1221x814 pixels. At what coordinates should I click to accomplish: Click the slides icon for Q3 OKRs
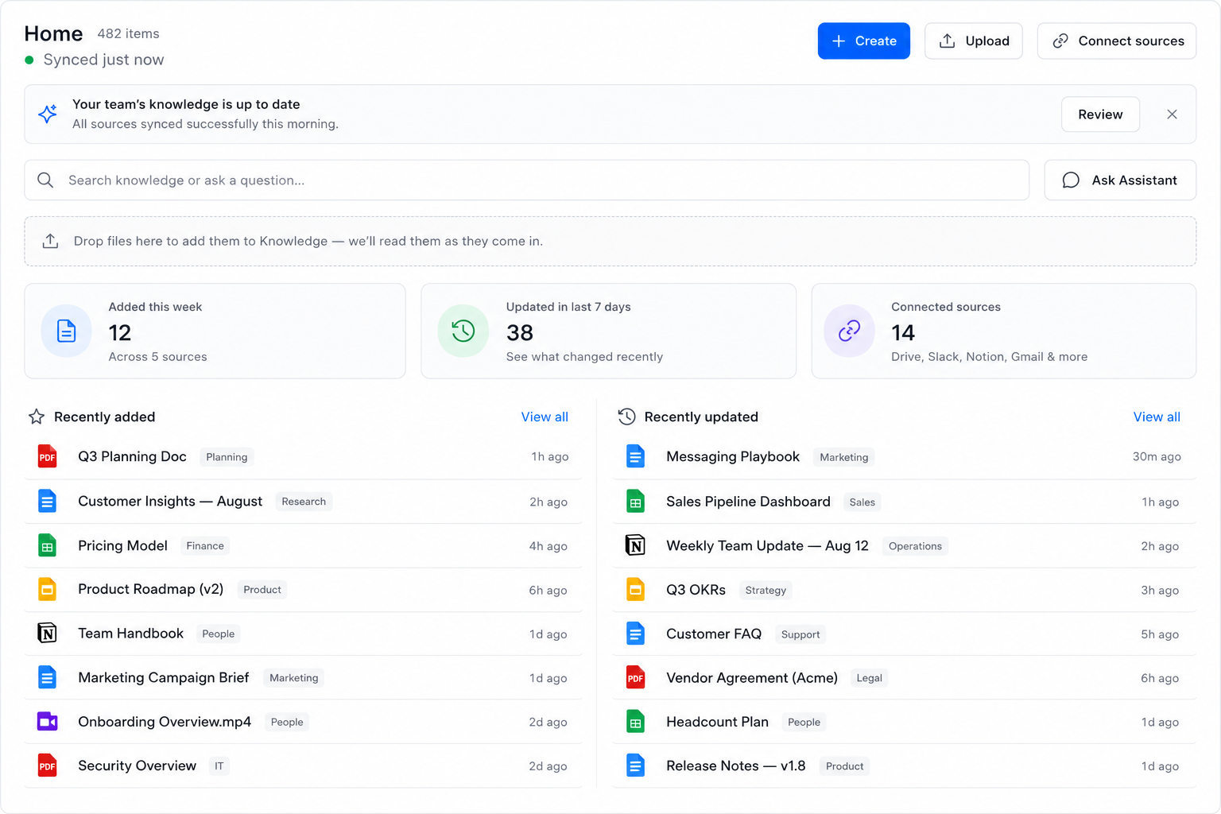pyautogui.click(x=635, y=590)
